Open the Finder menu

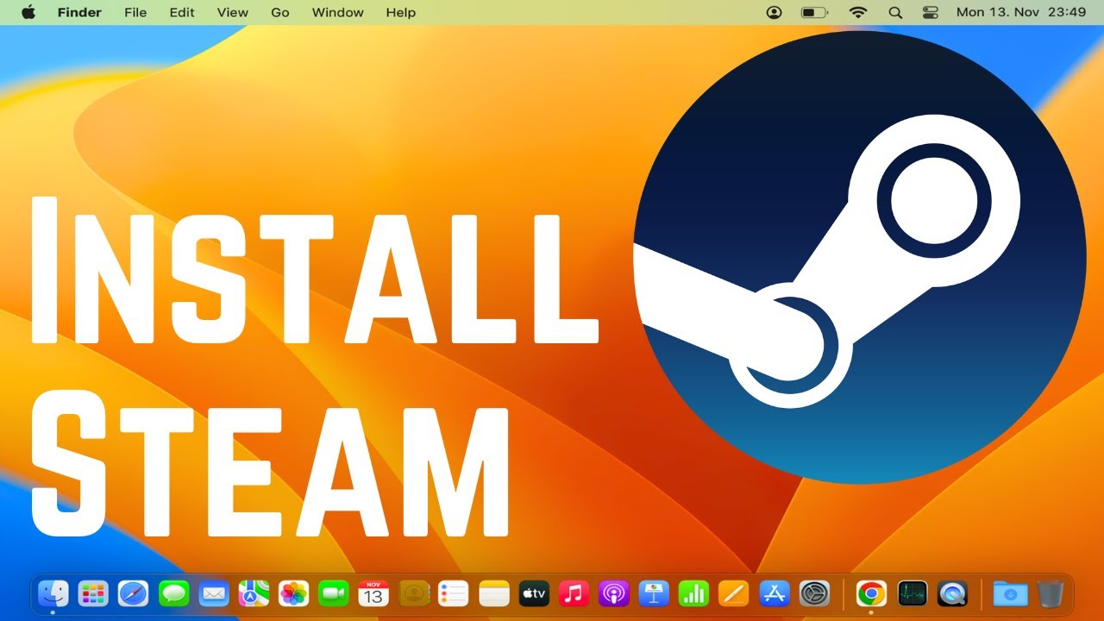[x=79, y=12]
